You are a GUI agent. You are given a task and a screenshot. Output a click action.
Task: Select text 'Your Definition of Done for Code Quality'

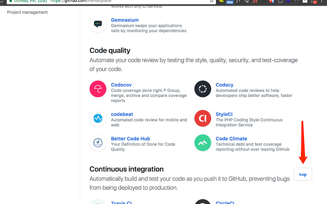(143, 147)
